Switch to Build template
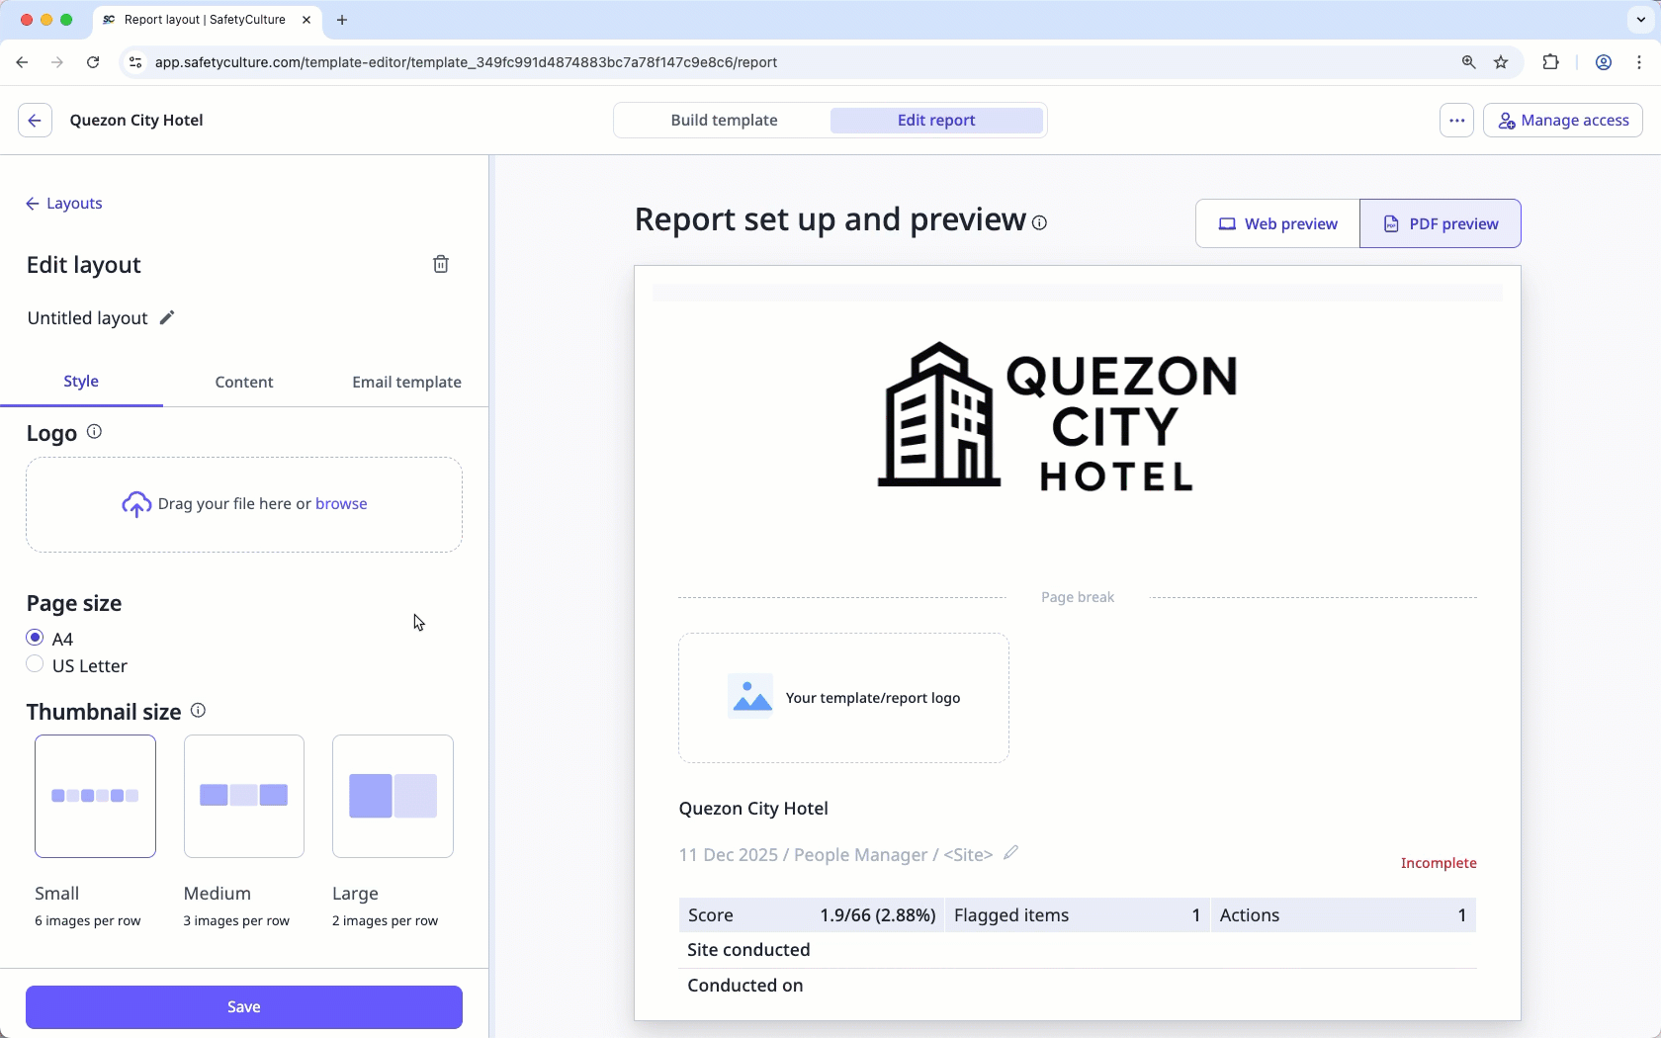1661x1038 pixels. coord(724,121)
